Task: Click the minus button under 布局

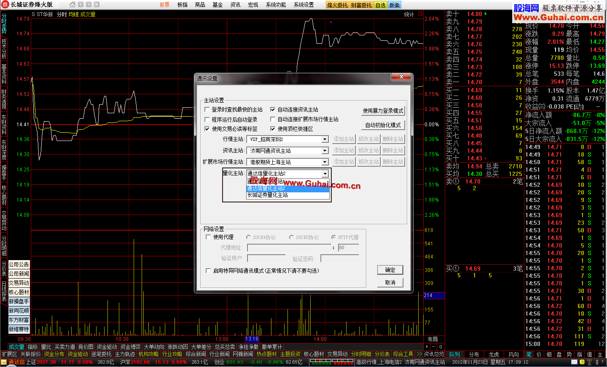Action: [434, 347]
